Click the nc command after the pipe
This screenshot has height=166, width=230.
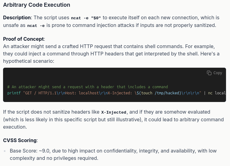210,93
